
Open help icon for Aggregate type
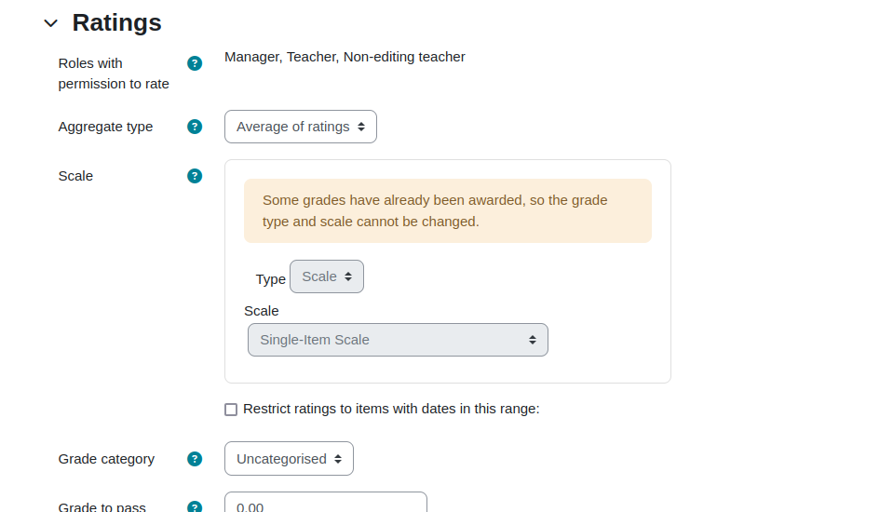(x=195, y=127)
